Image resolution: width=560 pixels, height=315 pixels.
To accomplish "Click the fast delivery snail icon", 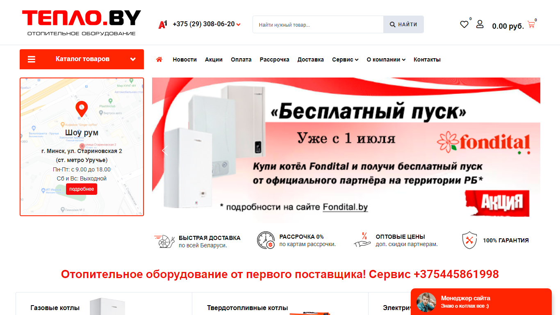I will click(x=165, y=240).
